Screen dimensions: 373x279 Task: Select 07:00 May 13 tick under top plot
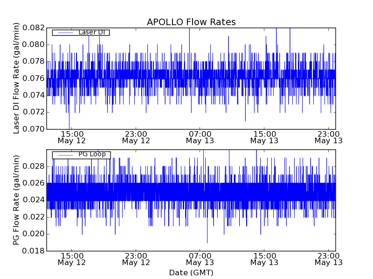200,137
